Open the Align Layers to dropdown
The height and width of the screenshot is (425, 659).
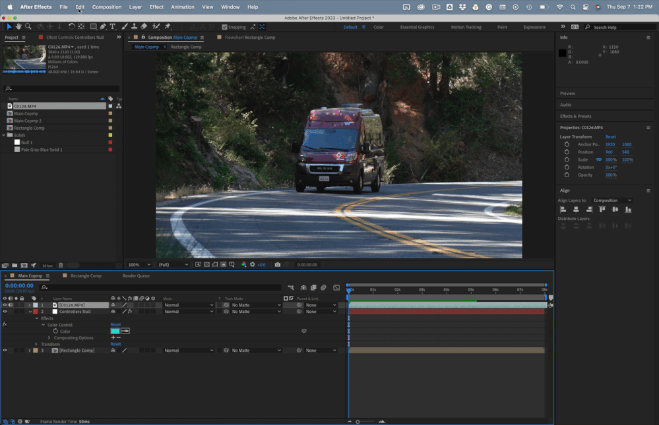tap(612, 200)
